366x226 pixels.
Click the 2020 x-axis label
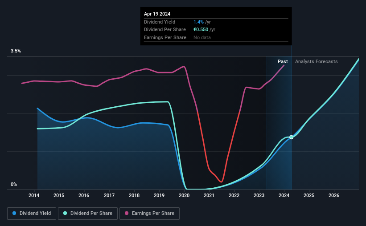[184, 195]
